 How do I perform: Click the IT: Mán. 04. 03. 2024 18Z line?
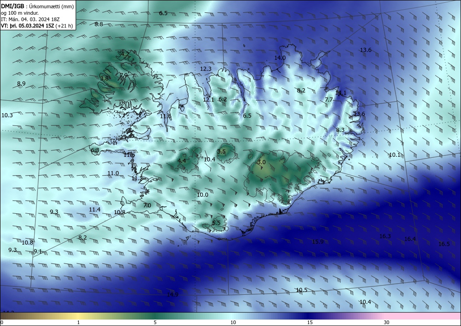click(x=30, y=19)
